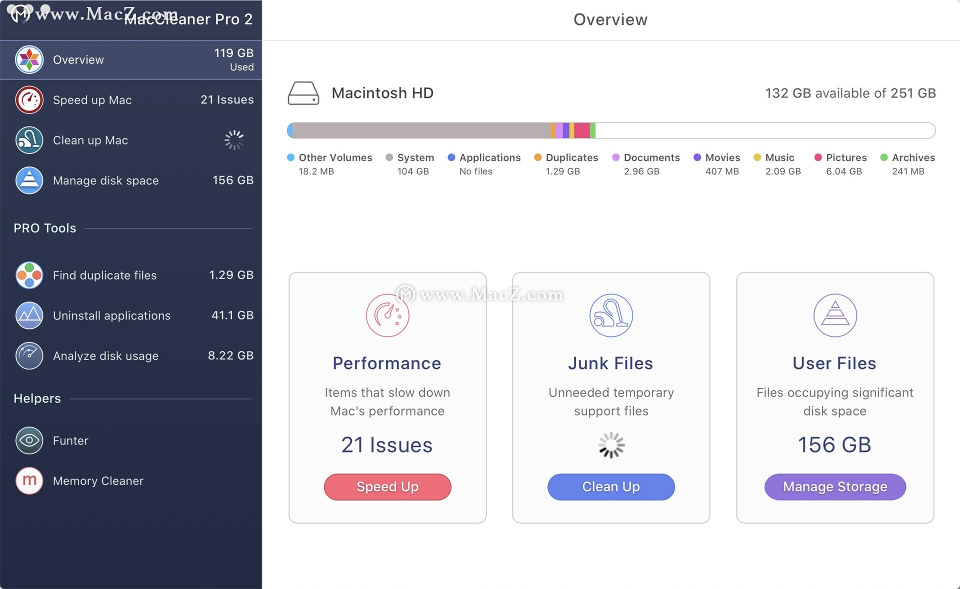
Task: Click the purple Manage Storage button
Action: 835,486
